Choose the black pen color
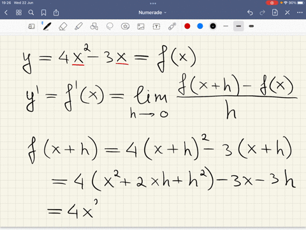This screenshot has height=230, width=306. pyautogui.click(x=213, y=26)
